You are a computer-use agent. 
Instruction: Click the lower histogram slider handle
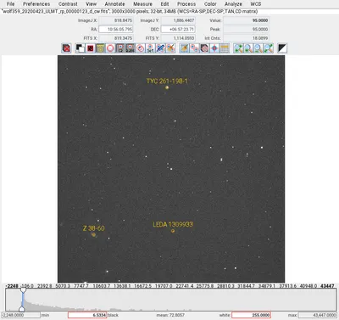coord(22,309)
